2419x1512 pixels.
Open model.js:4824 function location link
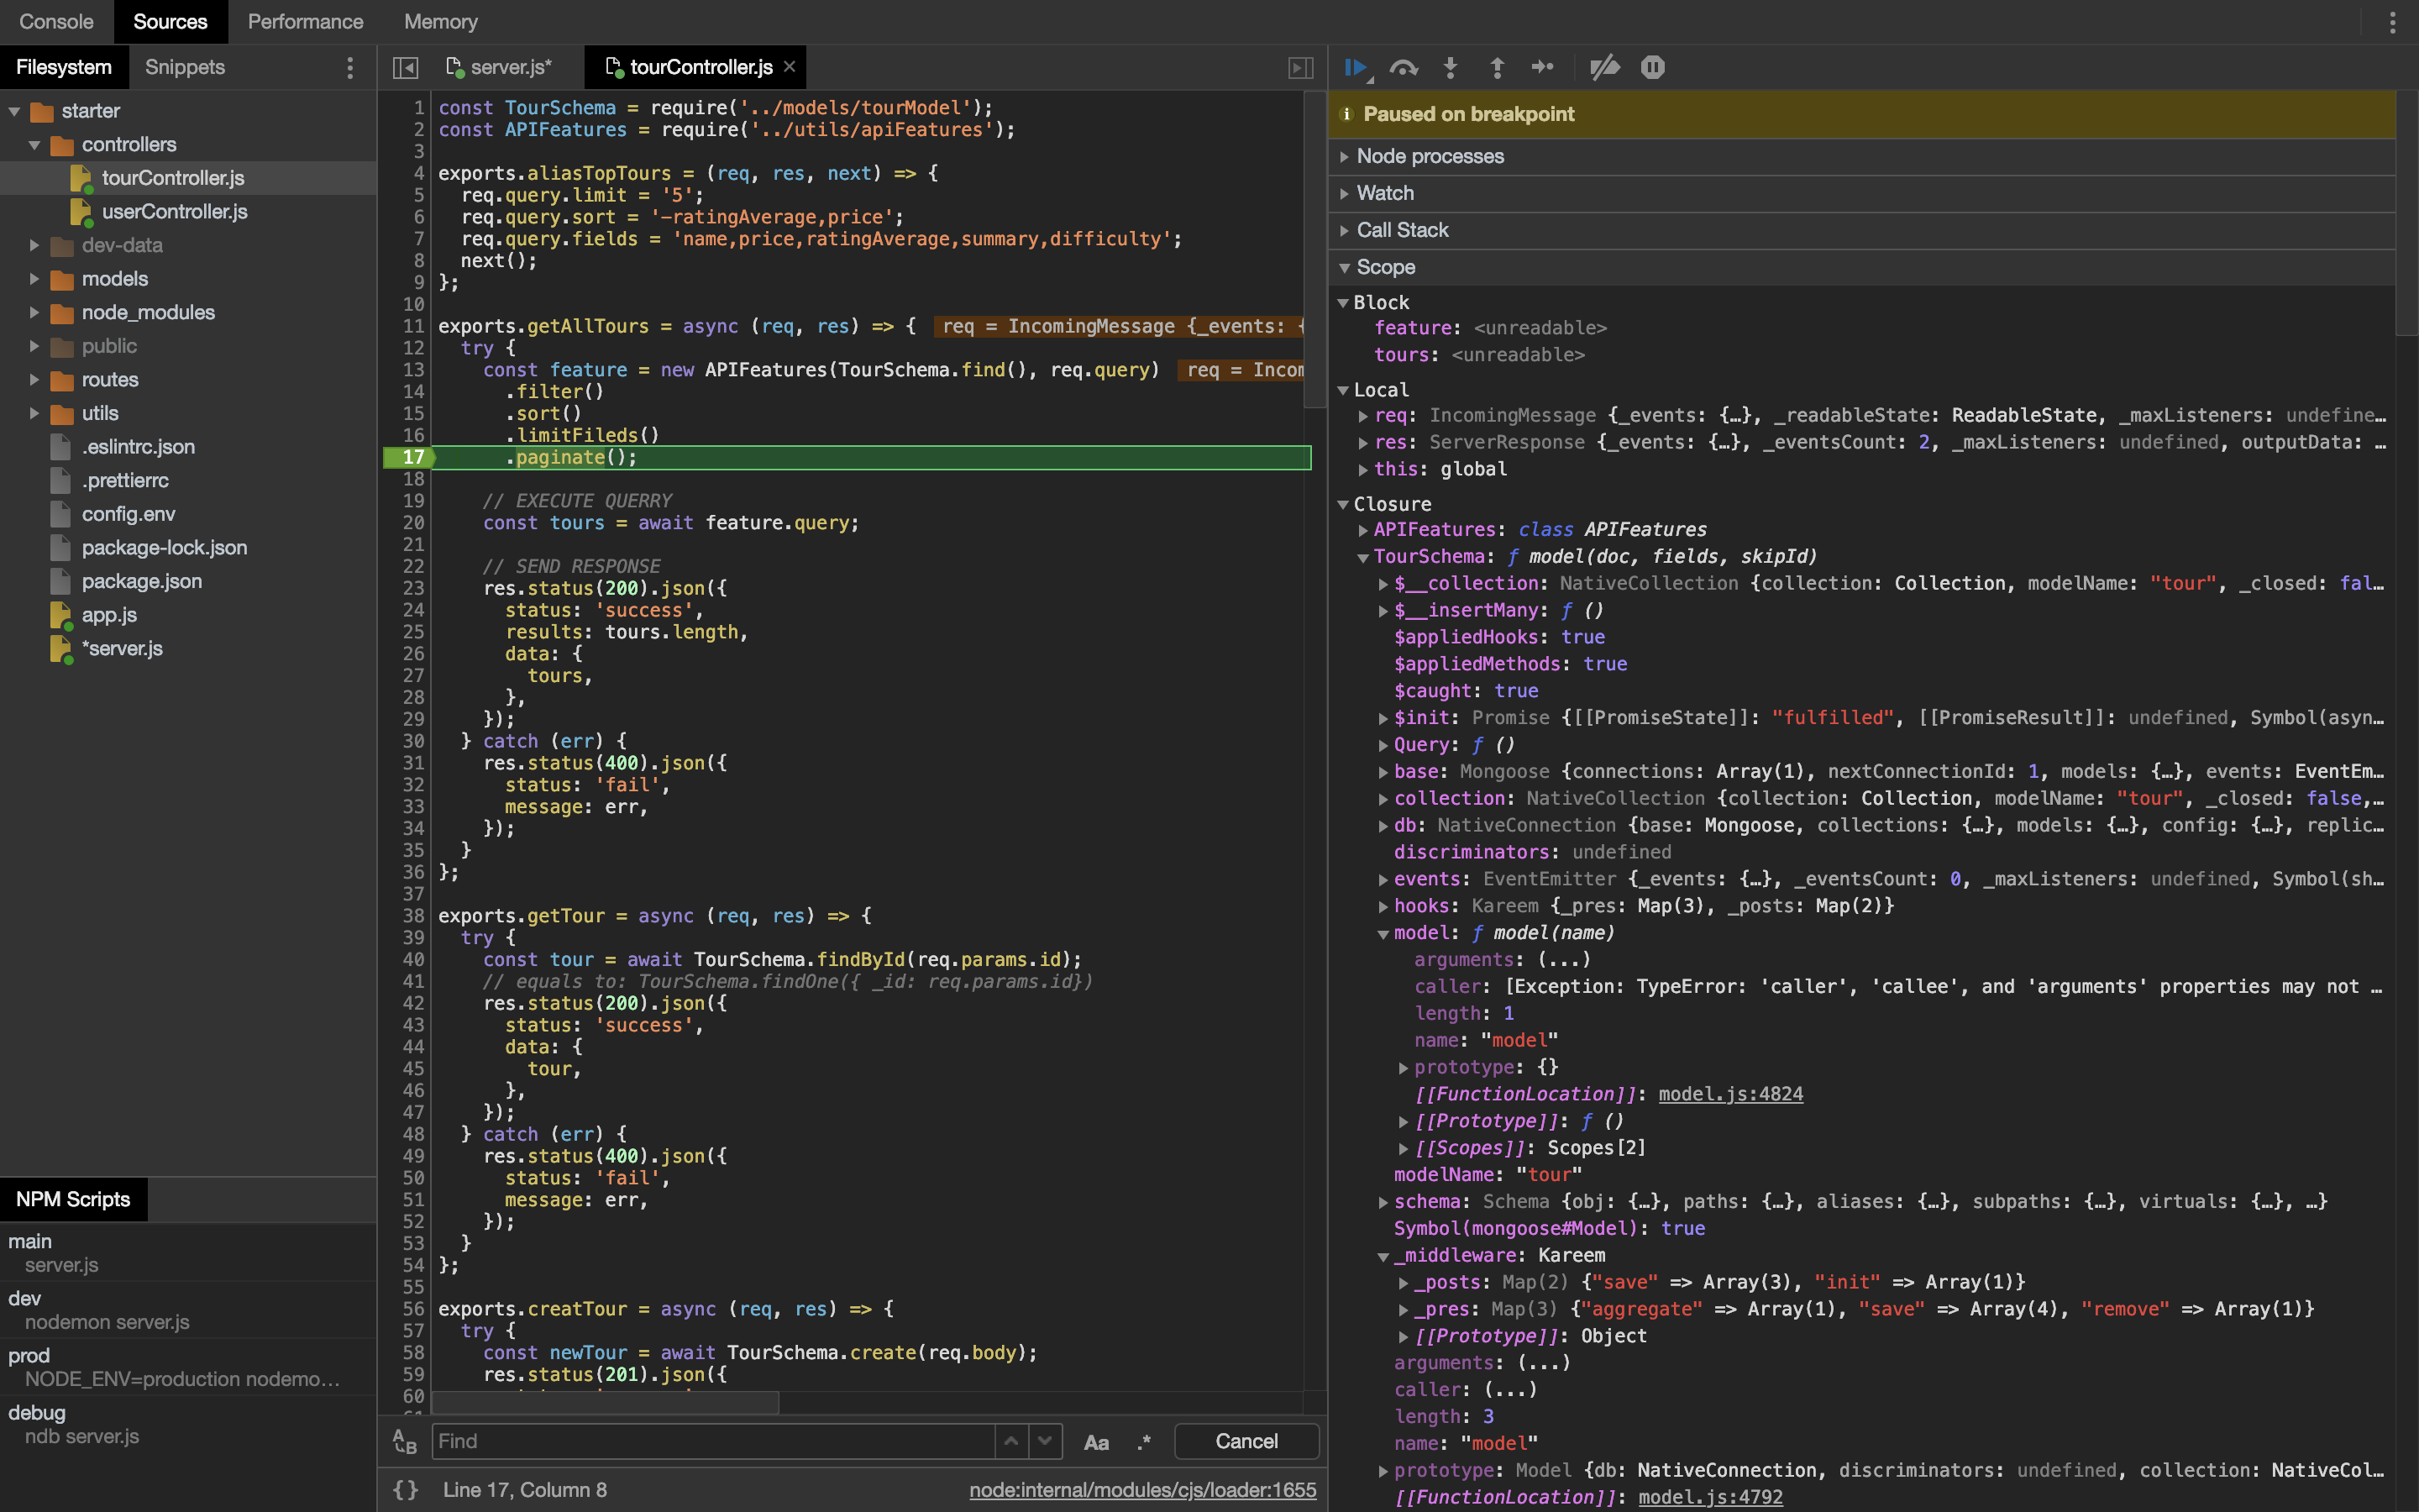pos(1730,1094)
